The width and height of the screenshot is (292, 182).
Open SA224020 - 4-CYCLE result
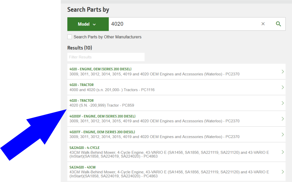click(176, 152)
